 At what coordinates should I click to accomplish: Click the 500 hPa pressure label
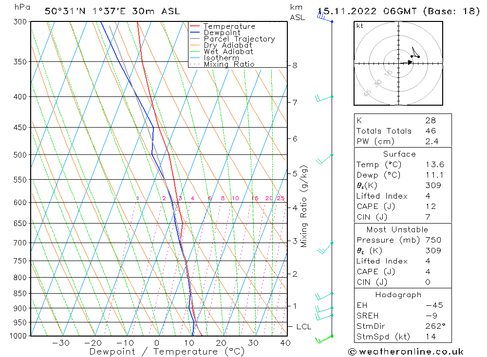[x=20, y=155]
